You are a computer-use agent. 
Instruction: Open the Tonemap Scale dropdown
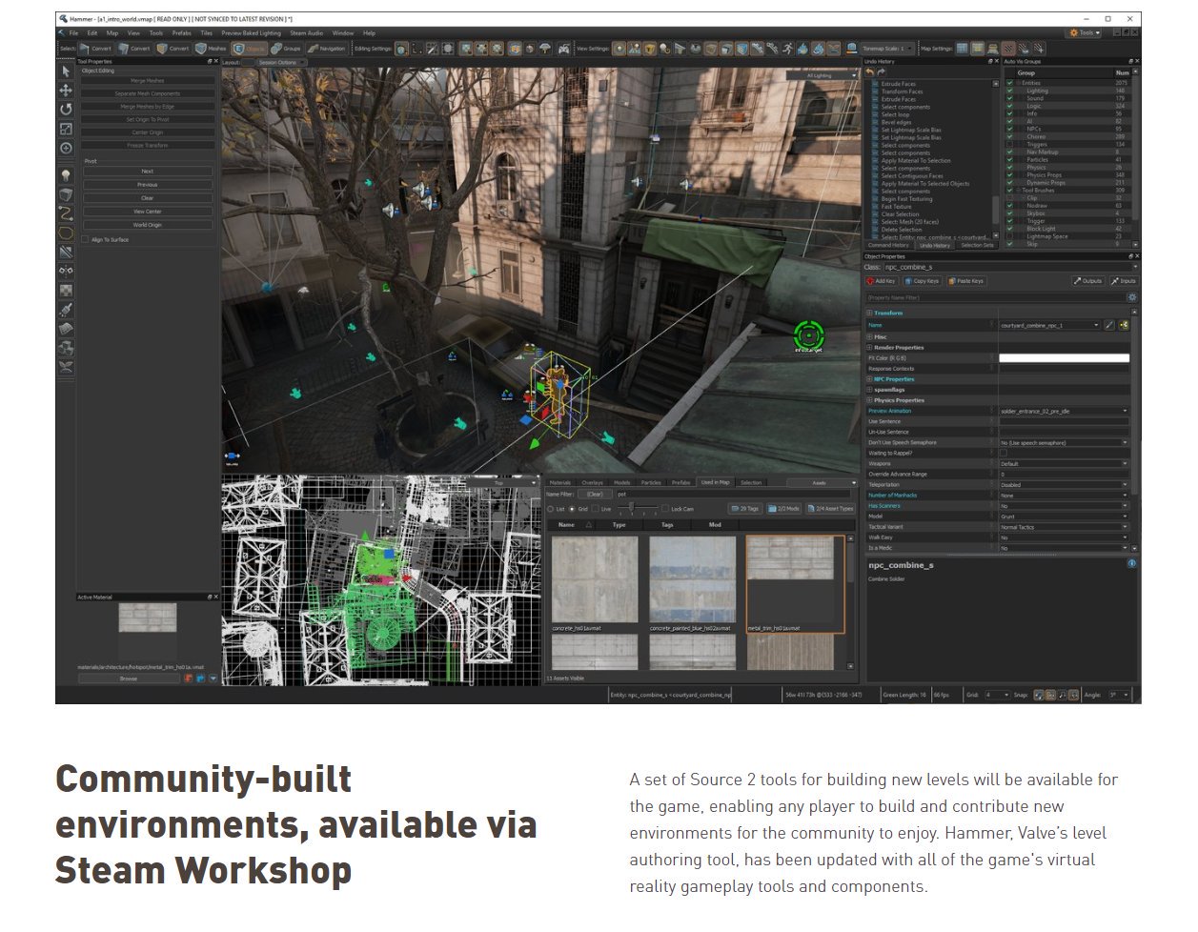887,49
